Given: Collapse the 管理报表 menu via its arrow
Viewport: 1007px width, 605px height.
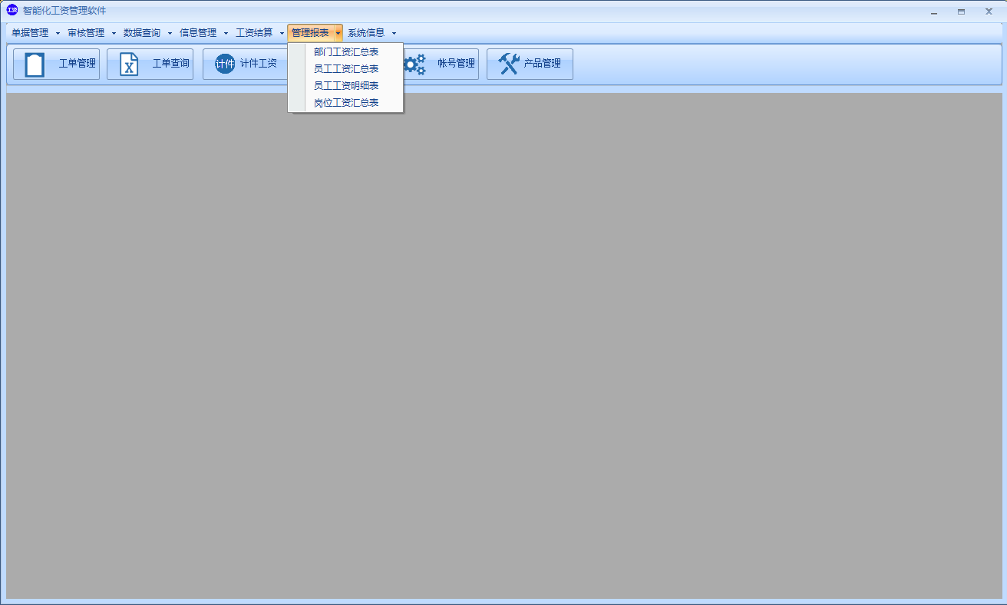Looking at the screenshot, I should click(x=338, y=33).
